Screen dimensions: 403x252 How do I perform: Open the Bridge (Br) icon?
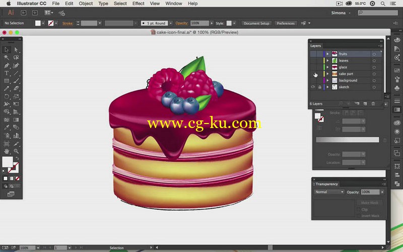pos(23,13)
